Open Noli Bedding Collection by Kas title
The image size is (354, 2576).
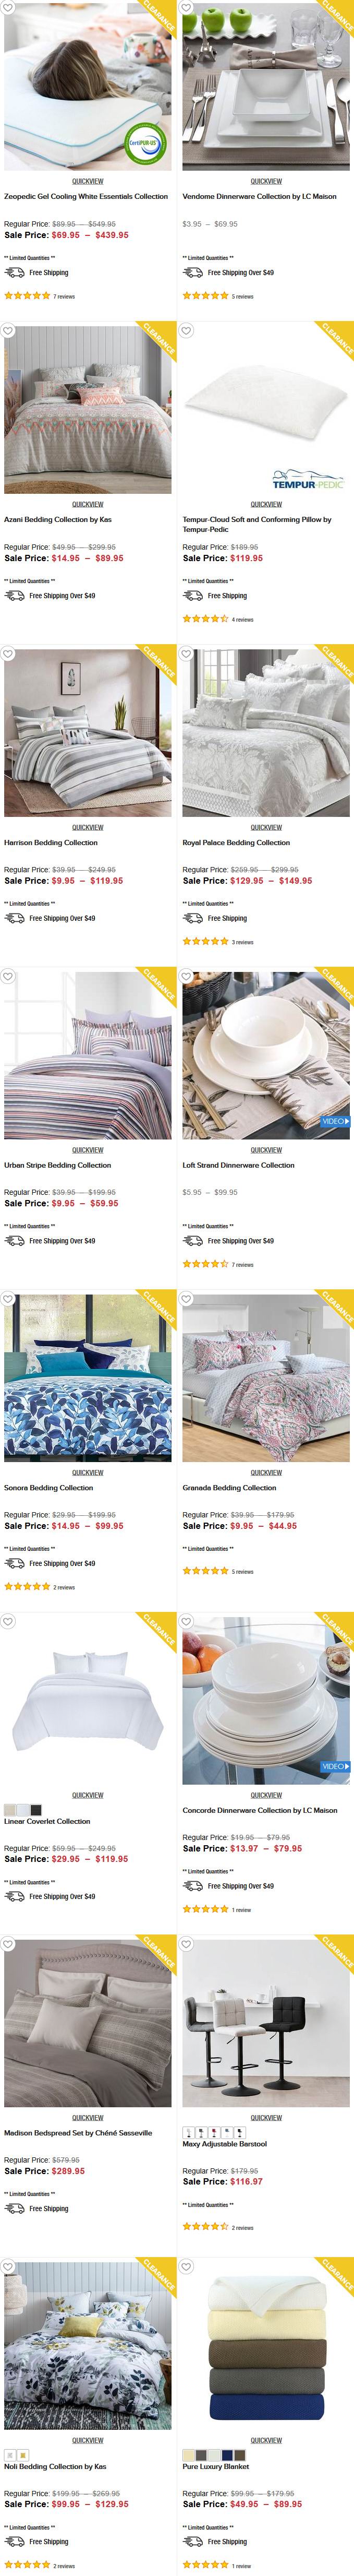point(55,2467)
